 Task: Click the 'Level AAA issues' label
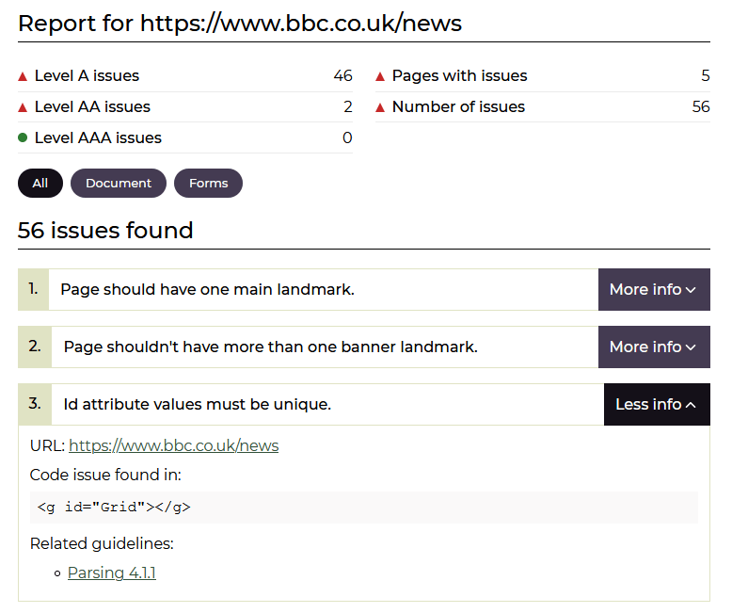pyautogui.click(x=98, y=137)
